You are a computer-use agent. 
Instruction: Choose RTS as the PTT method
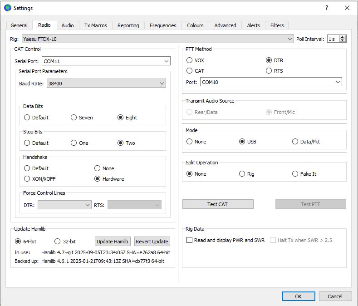(x=269, y=71)
